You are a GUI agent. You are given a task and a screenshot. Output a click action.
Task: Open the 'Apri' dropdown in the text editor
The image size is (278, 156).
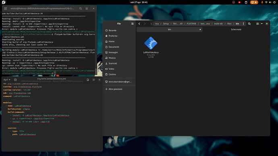coord(7,80)
